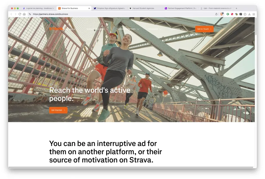View site settings icon beside the URL
265x179 pixels.
tap(30, 14)
